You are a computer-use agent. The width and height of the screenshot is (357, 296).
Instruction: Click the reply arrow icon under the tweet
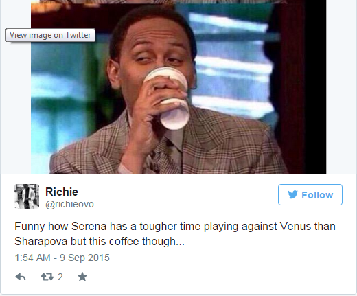click(21, 277)
